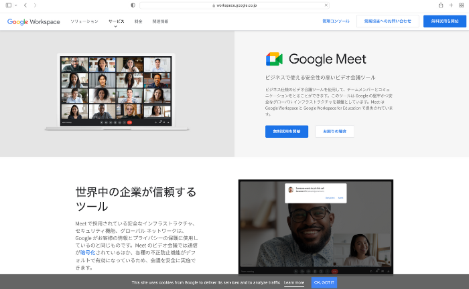Click the ビジネスで使える安全性の高いビデオ会議ツール subtitle
The image size is (469, 289).
[x=320, y=78]
